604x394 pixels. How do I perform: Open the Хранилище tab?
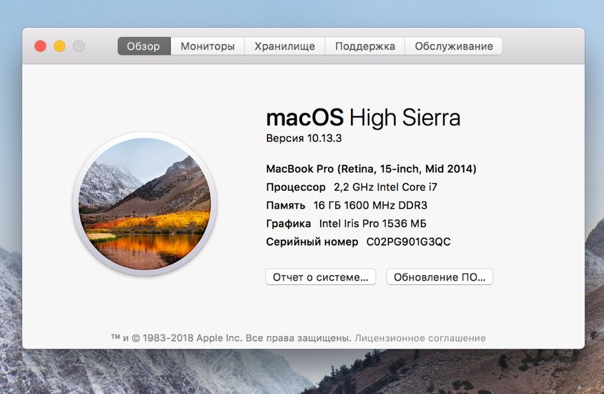(x=284, y=46)
